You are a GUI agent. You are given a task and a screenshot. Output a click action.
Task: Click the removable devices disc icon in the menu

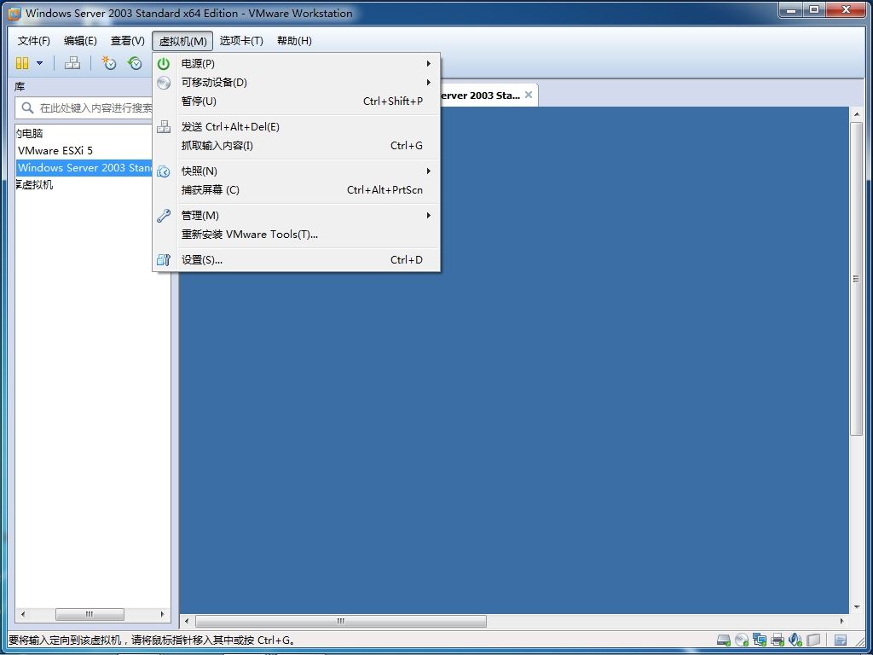click(164, 83)
